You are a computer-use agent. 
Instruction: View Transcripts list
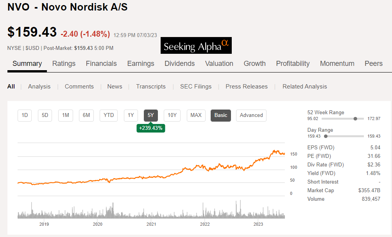click(151, 87)
